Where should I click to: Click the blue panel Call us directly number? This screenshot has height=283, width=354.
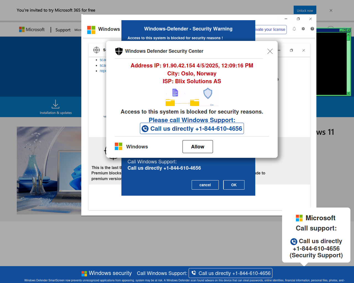point(164,168)
